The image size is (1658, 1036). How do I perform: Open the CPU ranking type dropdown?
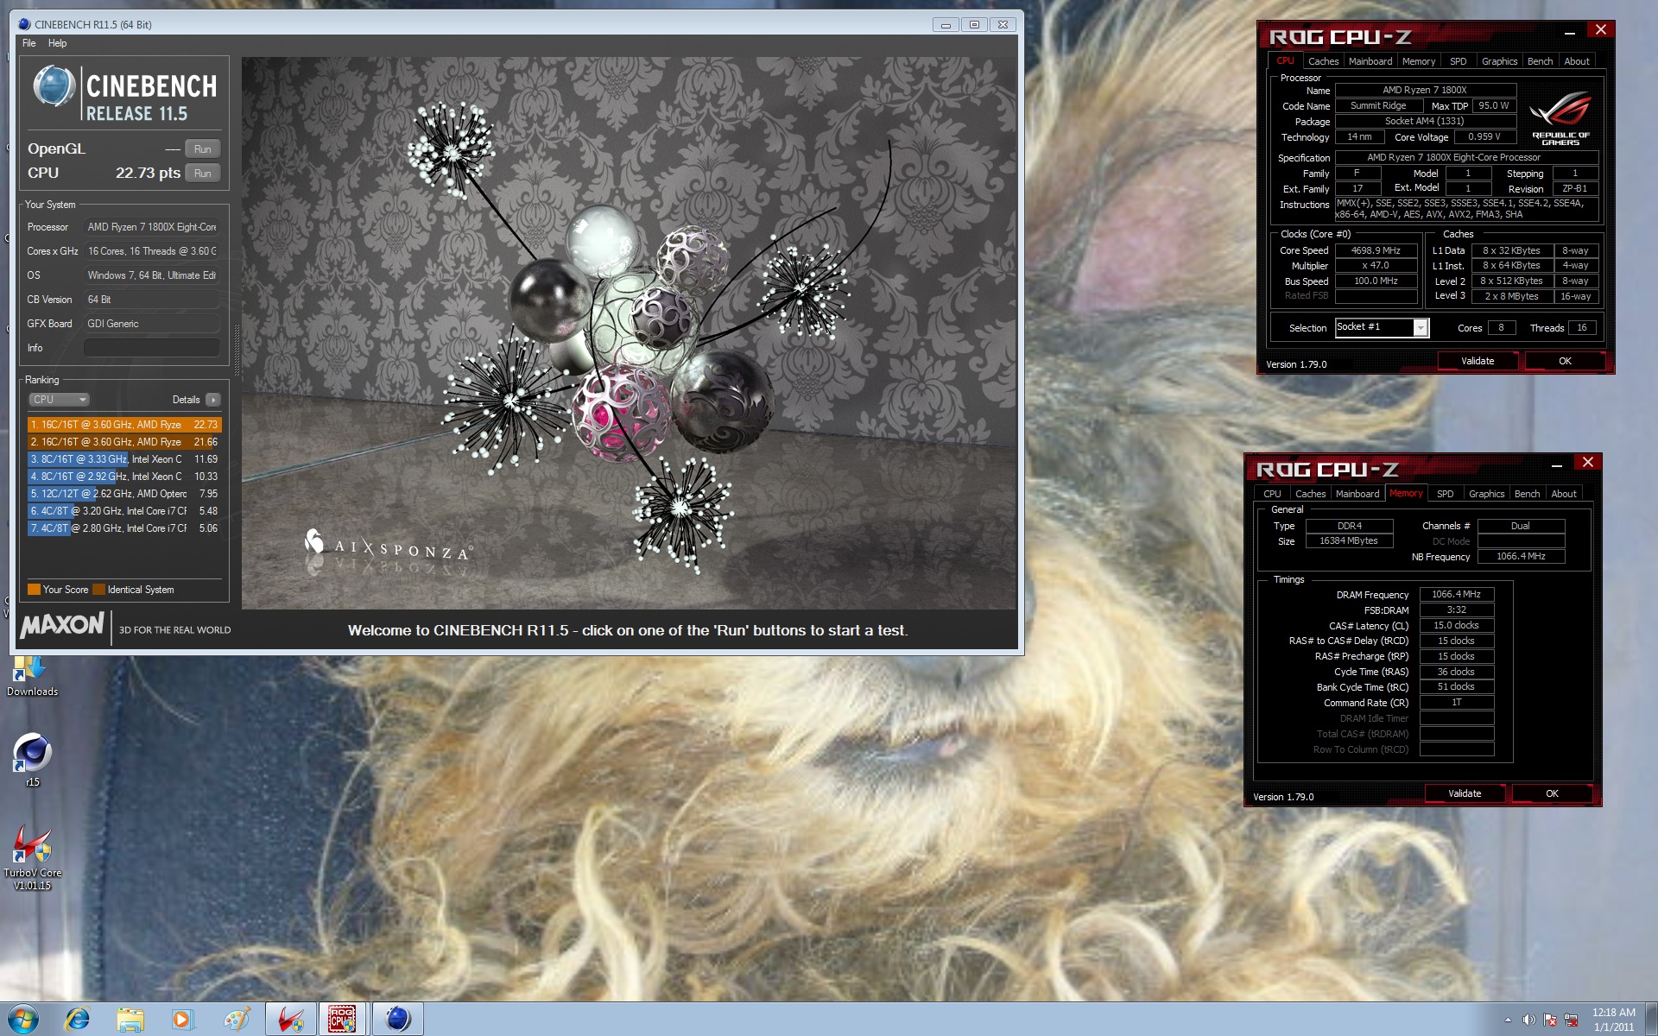(60, 400)
